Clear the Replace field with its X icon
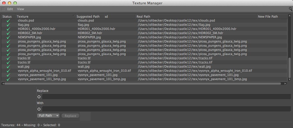This screenshot has width=293, height=128. 39,97
